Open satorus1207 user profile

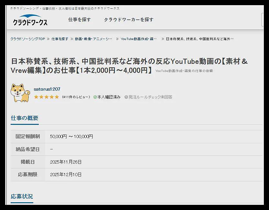47,89
